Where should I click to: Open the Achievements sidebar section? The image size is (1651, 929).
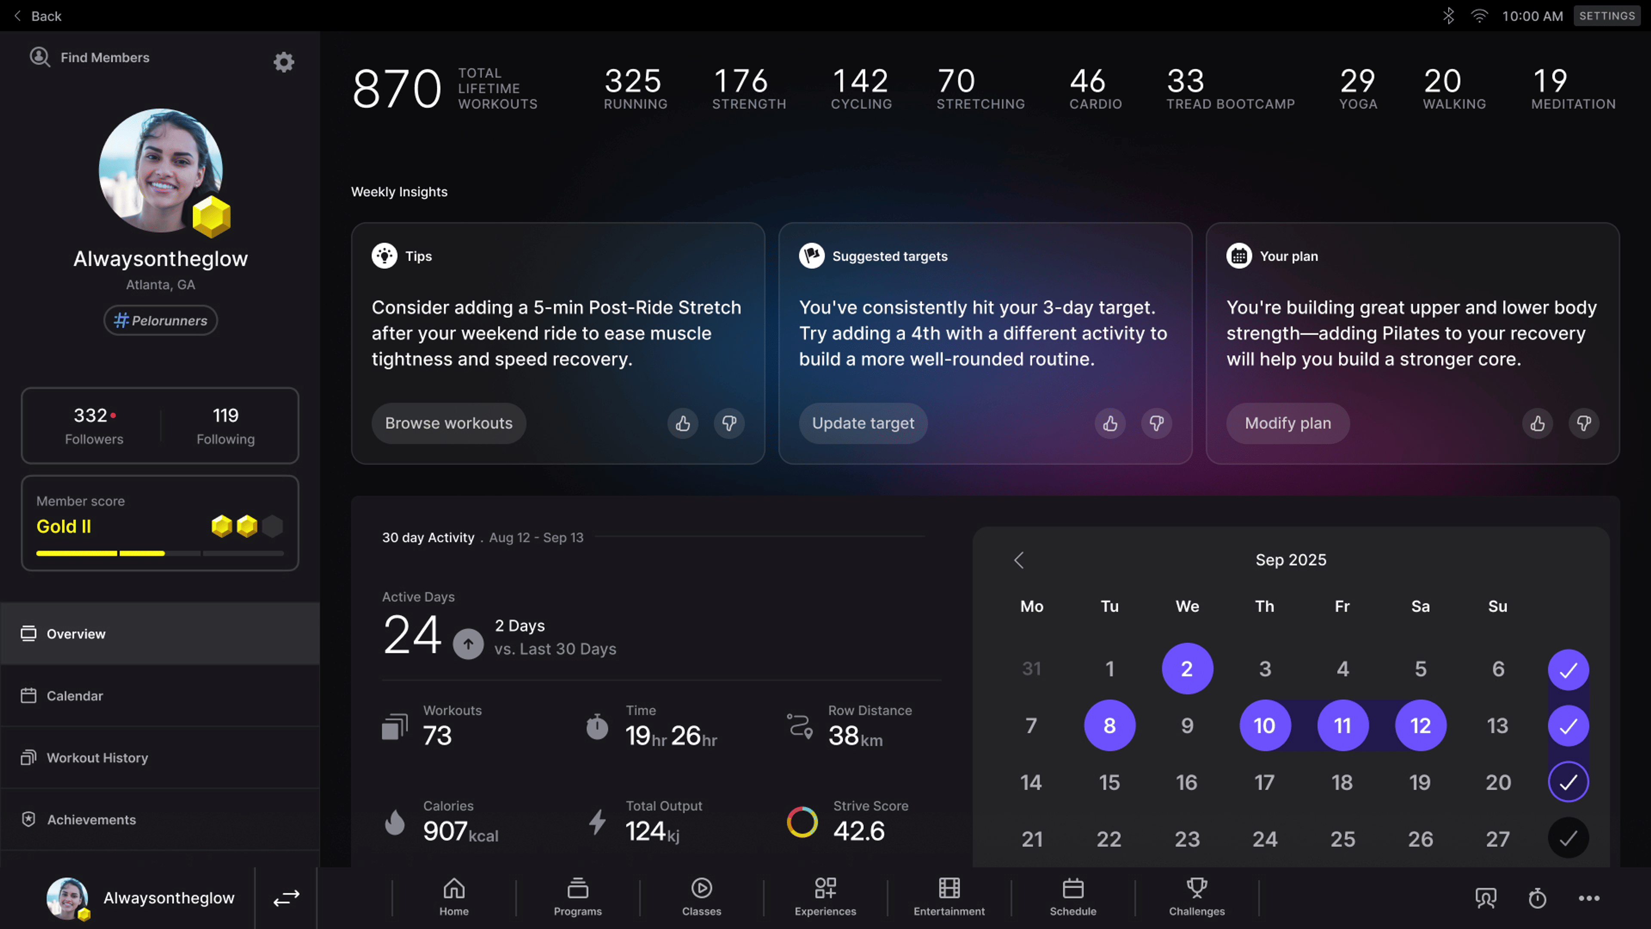tap(91, 819)
